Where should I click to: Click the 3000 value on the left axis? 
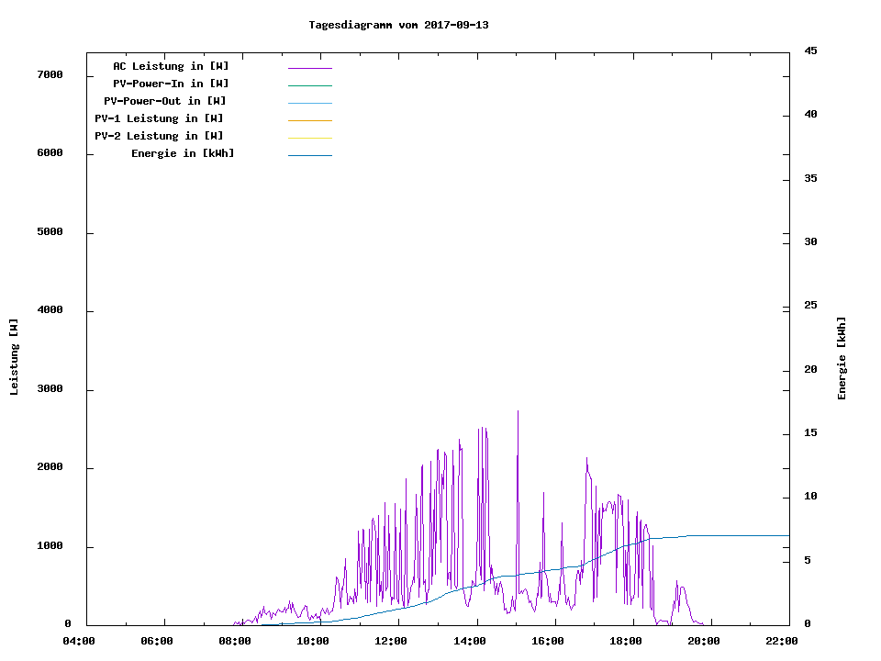(50, 389)
